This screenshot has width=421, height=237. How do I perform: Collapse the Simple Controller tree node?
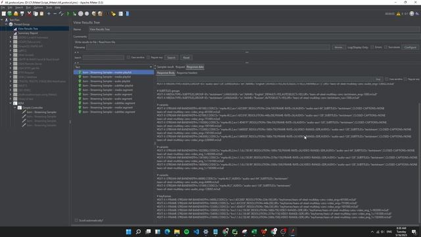15,107
